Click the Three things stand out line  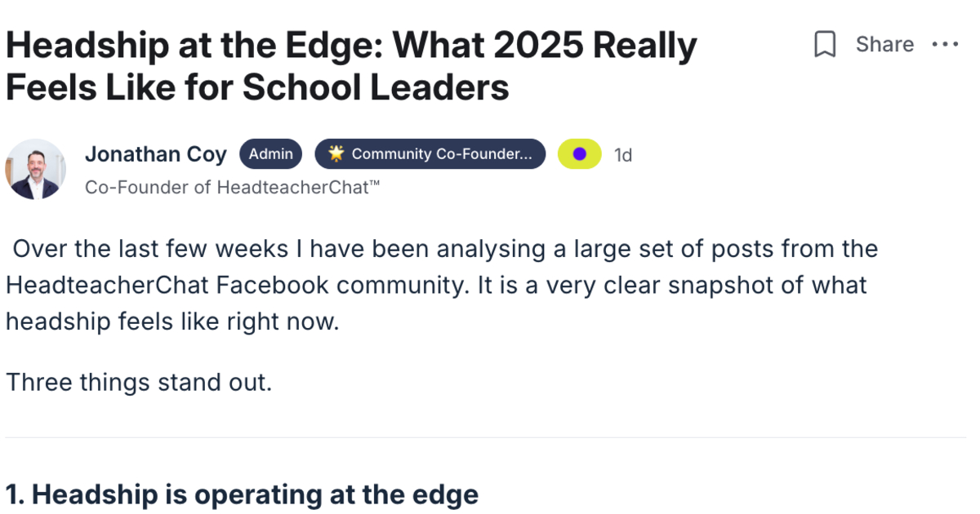139,382
